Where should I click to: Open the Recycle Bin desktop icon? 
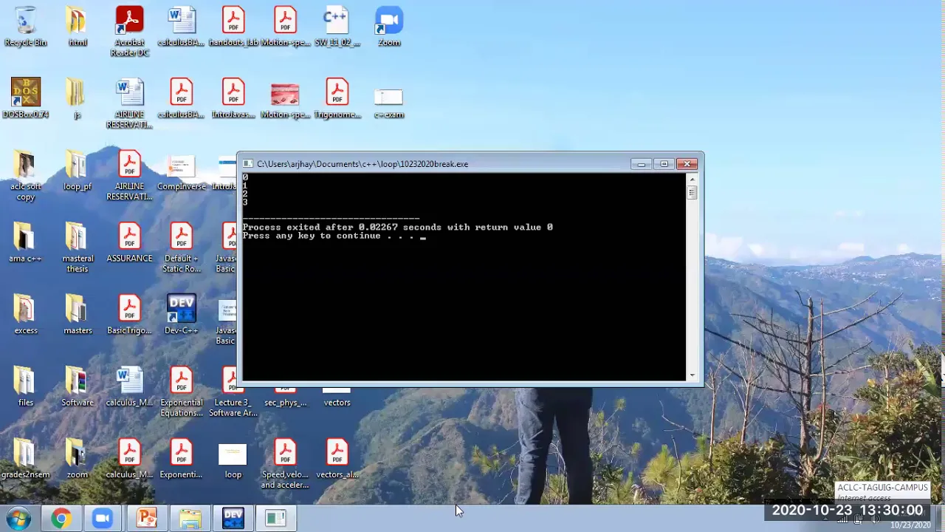point(25,26)
